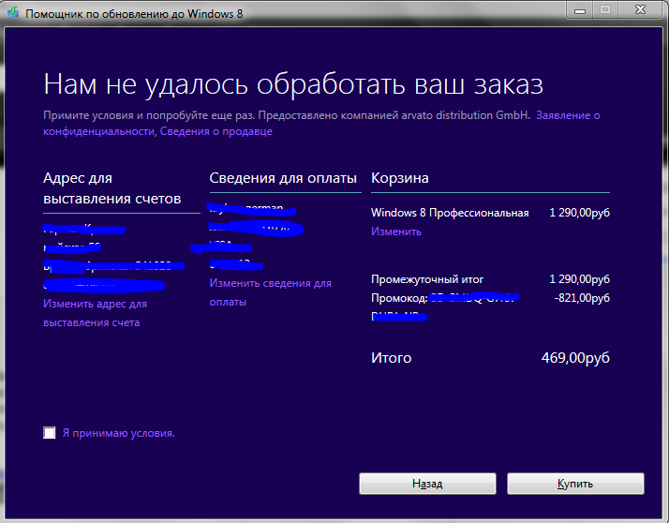
Task: Click 'Изменить' under Windows 8 Профессиональная
Action: (x=396, y=232)
